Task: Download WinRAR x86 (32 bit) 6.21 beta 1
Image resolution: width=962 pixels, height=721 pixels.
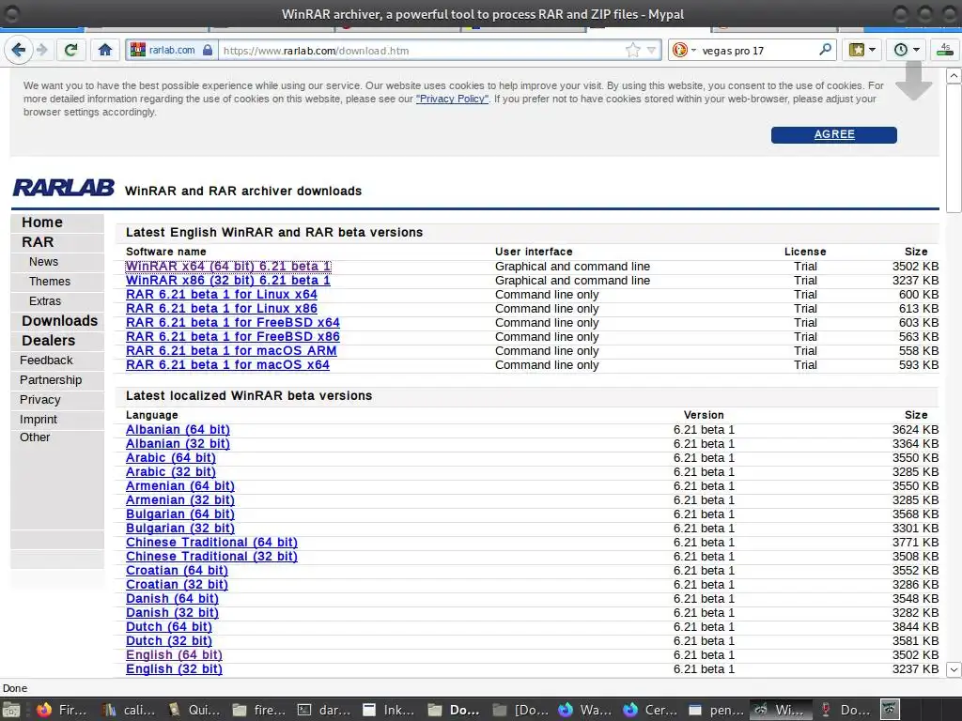Action: click(228, 280)
